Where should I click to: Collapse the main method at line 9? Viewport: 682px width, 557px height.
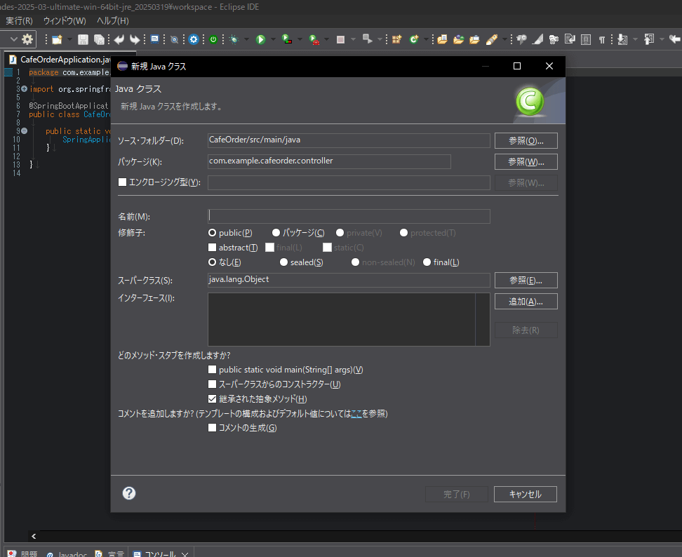24,131
